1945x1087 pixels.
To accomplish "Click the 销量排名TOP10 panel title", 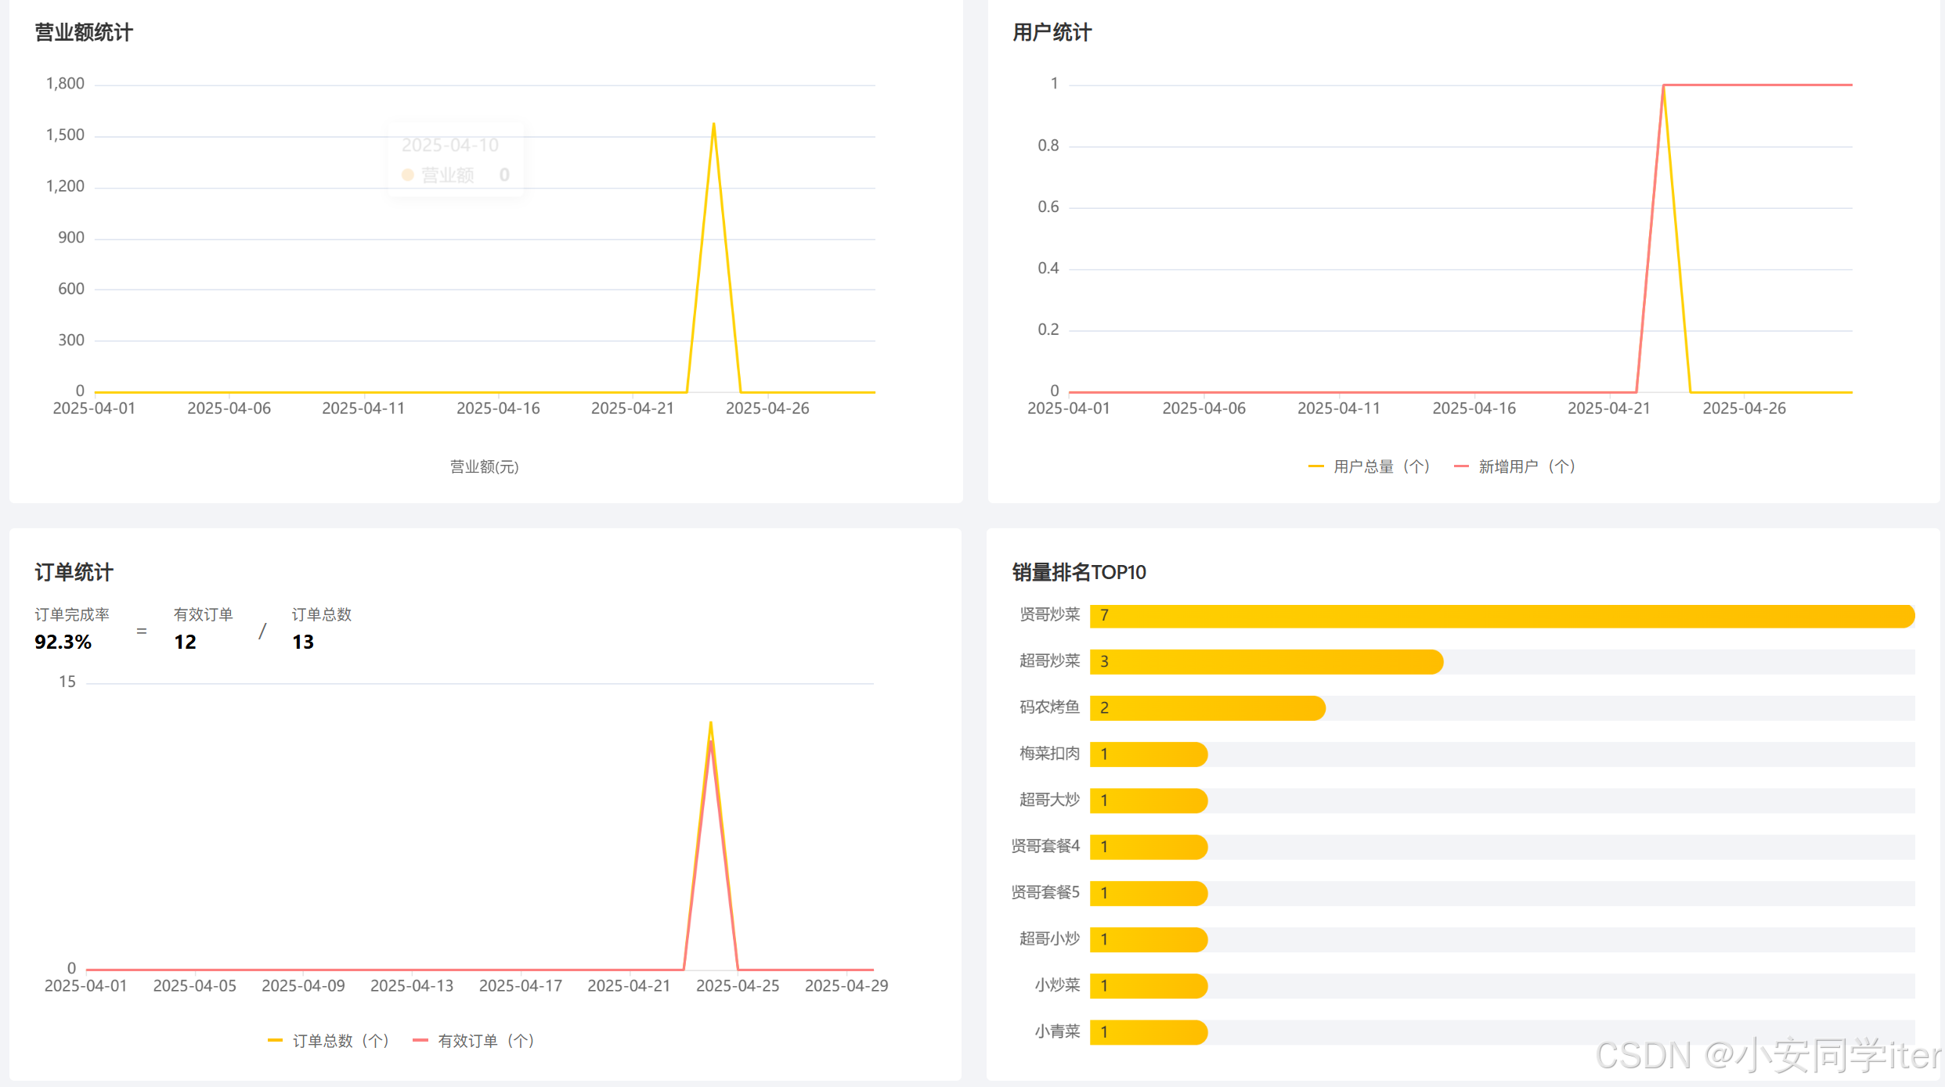I will pyautogui.click(x=1078, y=572).
